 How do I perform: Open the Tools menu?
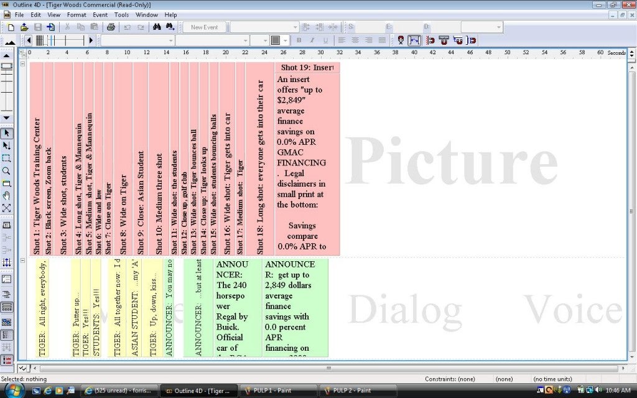click(x=121, y=15)
